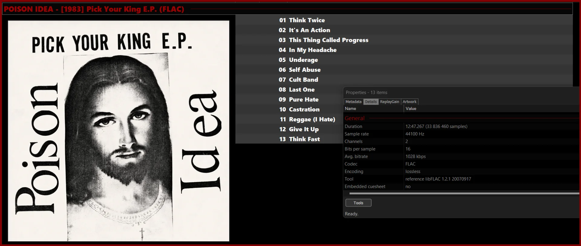Select track 02 It's An Action
This screenshot has height=246, width=581.
[404, 30]
